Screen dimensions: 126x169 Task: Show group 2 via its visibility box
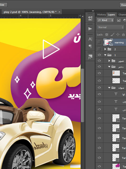click(x=99, y=49)
